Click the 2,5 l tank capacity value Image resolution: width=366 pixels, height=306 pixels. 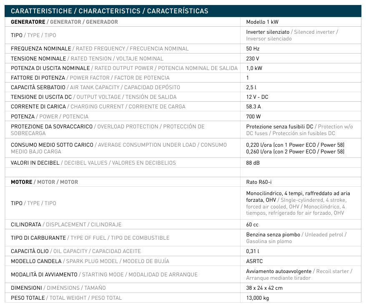[x=251, y=88]
